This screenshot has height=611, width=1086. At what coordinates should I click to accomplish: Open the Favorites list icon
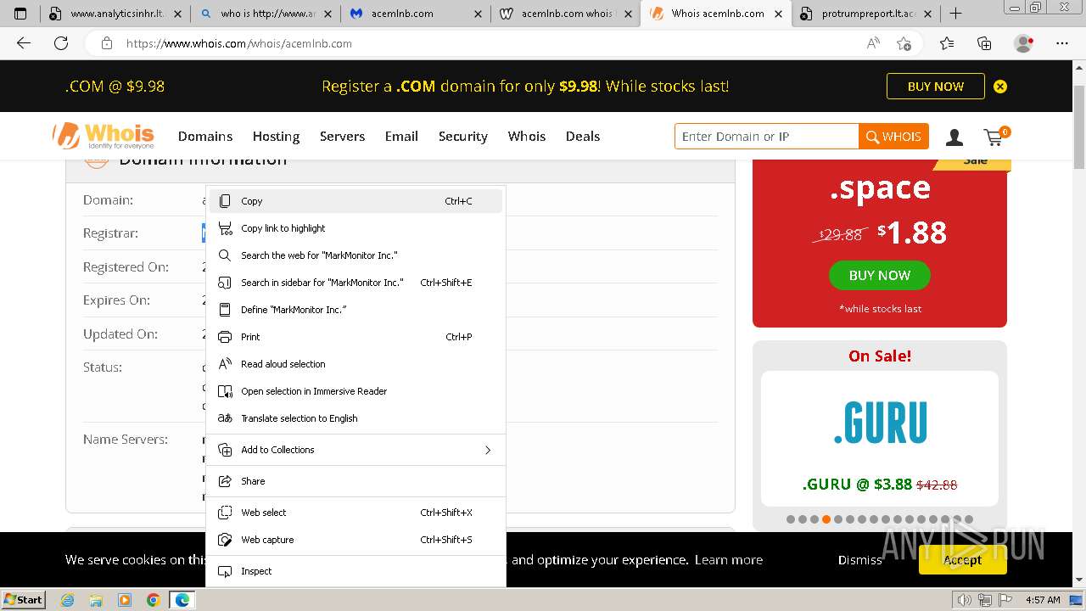click(947, 43)
